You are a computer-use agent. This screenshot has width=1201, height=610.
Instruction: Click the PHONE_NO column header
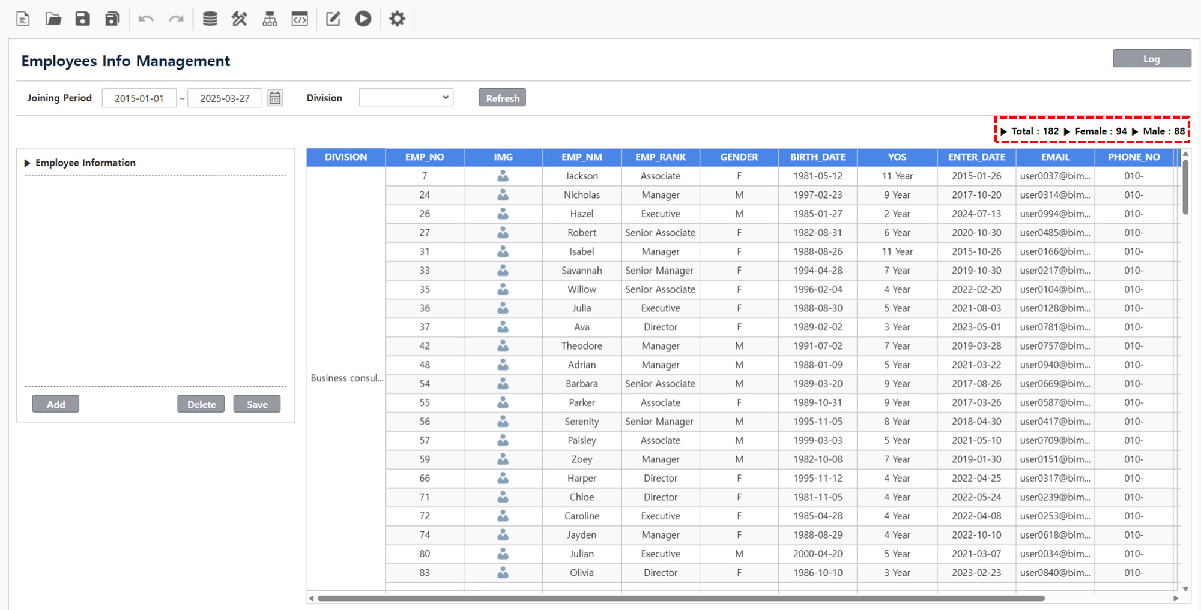point(1134,157)
